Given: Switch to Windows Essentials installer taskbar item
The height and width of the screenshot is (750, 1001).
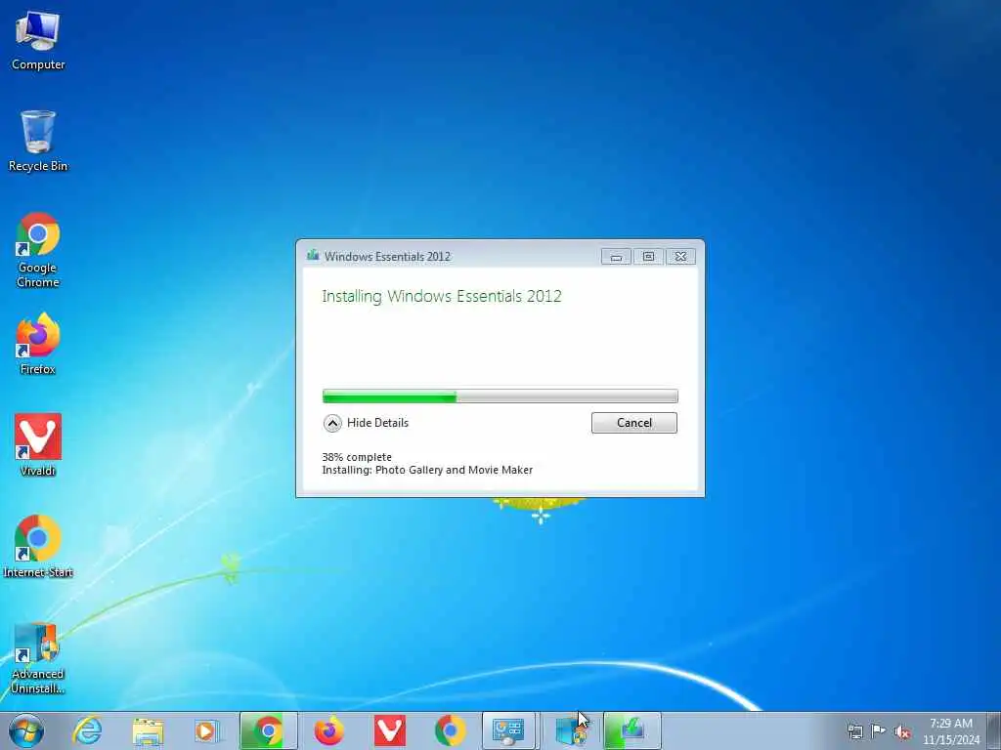Looking at the screenshot, I should click(631, 730).
